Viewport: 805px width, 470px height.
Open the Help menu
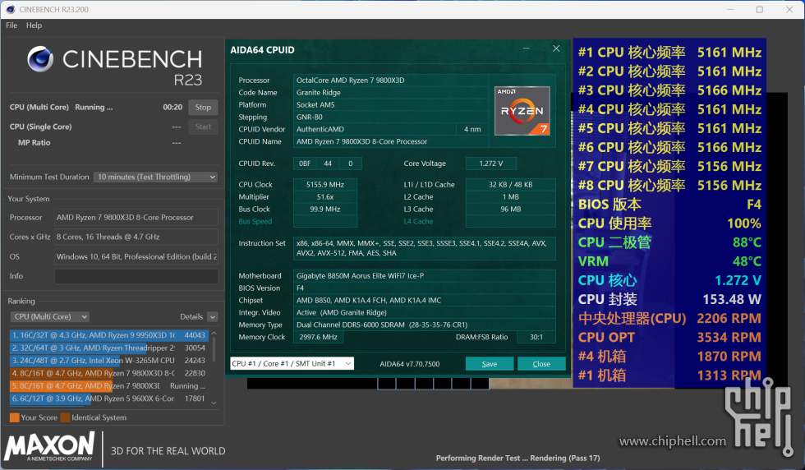point(34,25)
